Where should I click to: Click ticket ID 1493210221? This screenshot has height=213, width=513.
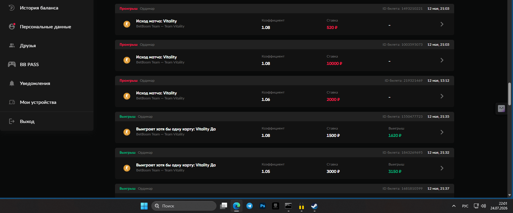click(402, 9)
